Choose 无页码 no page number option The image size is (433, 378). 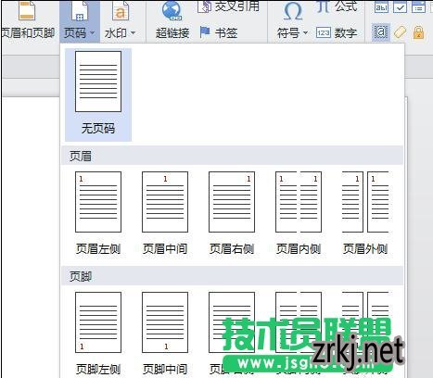(98, 94)
